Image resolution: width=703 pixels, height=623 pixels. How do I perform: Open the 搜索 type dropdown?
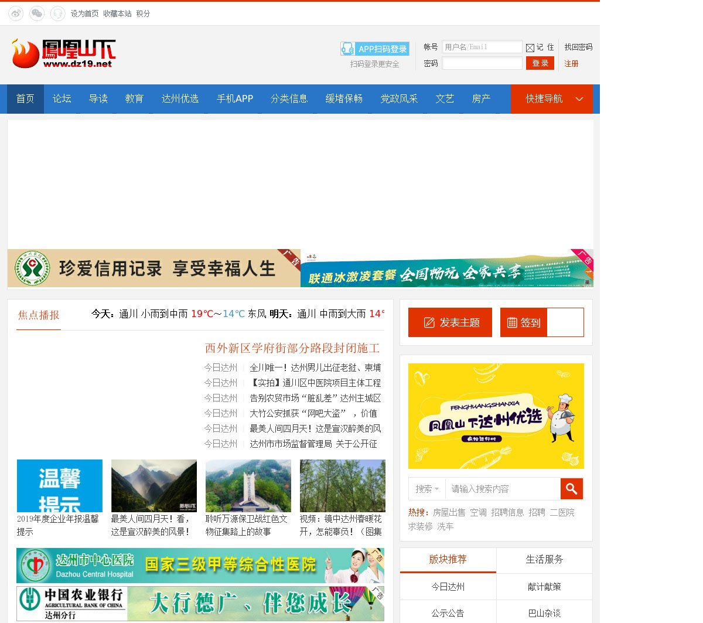[426, 489]
